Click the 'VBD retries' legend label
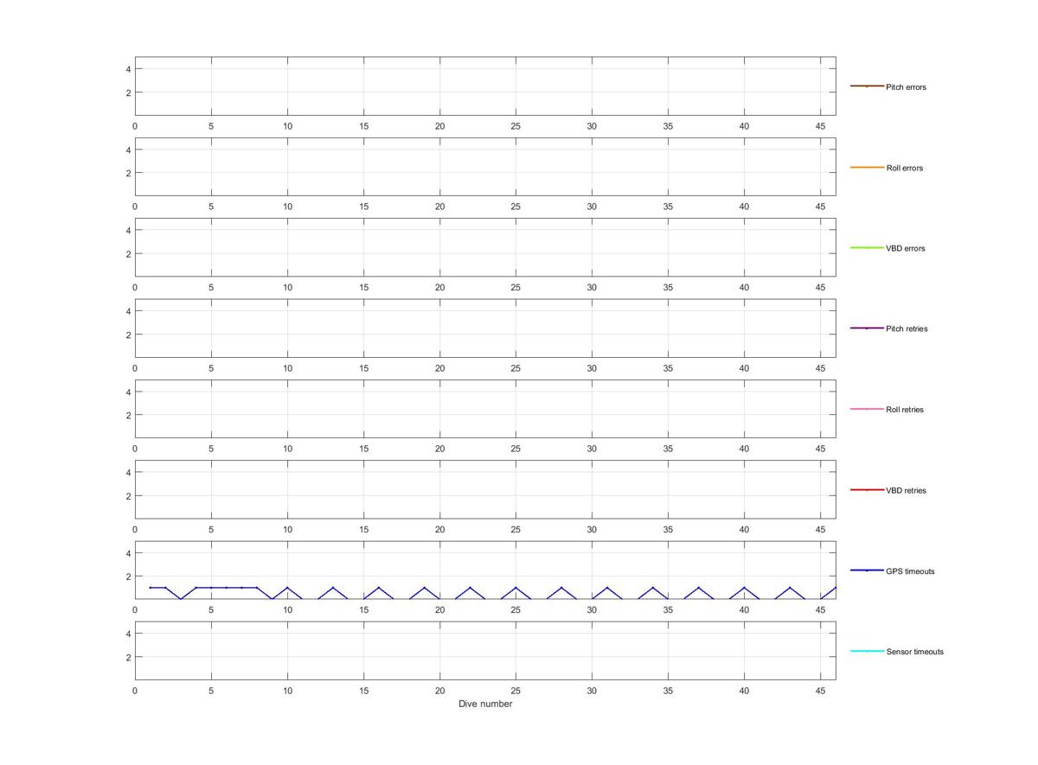1038x765 pixels. click(906, 491)
